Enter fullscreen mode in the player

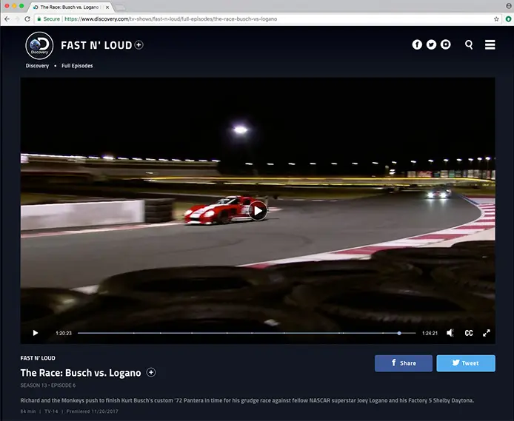coord(487,333)
